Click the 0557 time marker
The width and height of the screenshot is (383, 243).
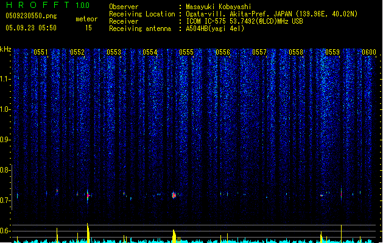tap(259, 52)
